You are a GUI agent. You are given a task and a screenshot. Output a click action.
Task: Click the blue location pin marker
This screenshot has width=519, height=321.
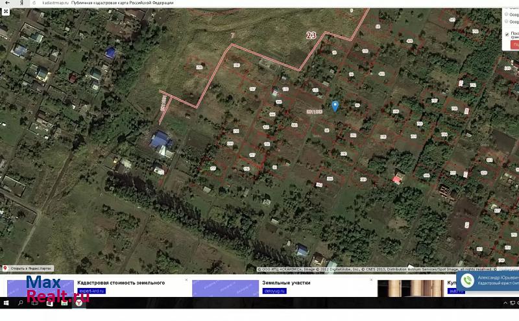(x=335, y=106)
